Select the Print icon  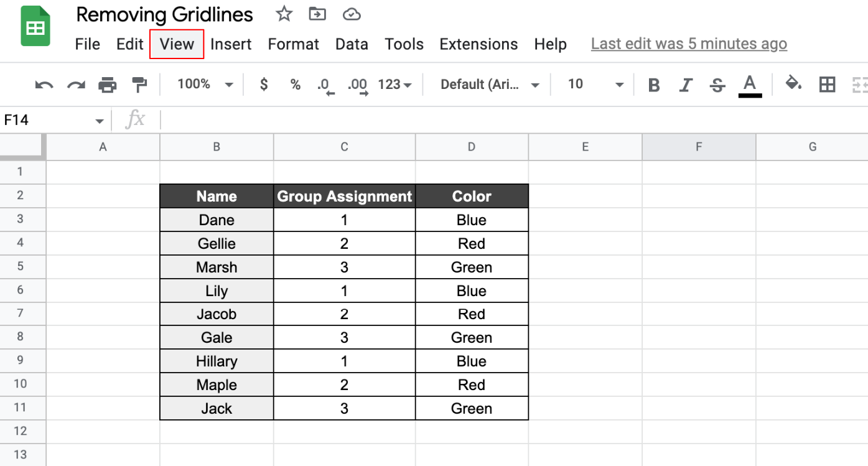point(108,84)
